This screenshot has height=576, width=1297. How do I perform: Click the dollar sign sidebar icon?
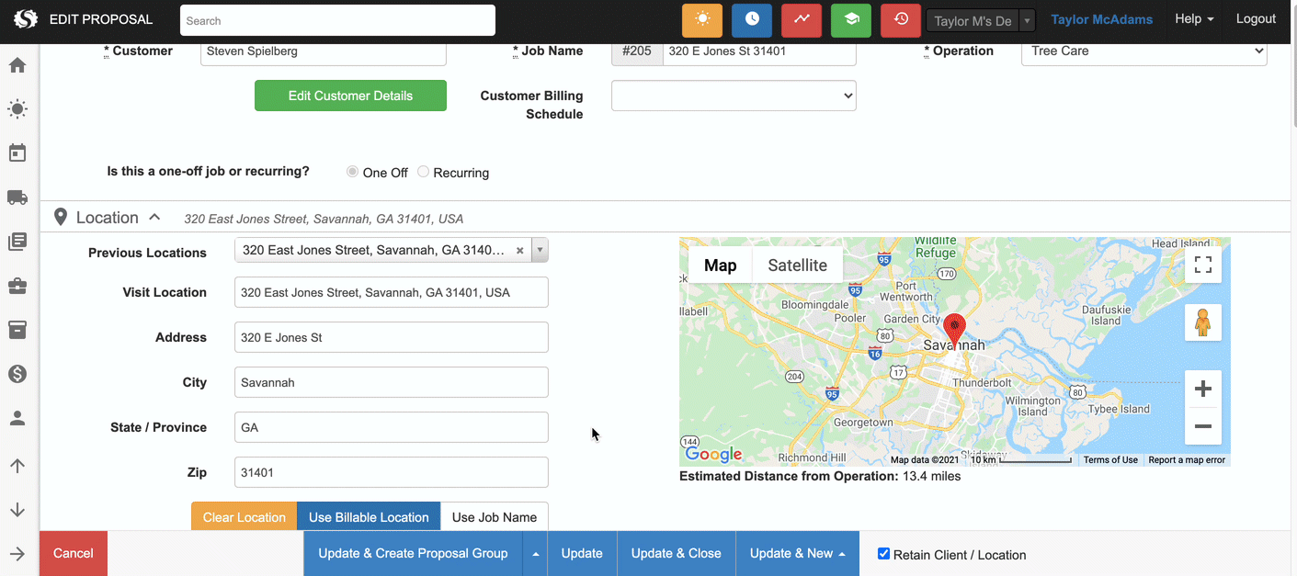click(x=17, y=374)
